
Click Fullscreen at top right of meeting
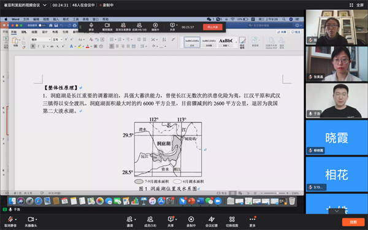coord(357,5)
